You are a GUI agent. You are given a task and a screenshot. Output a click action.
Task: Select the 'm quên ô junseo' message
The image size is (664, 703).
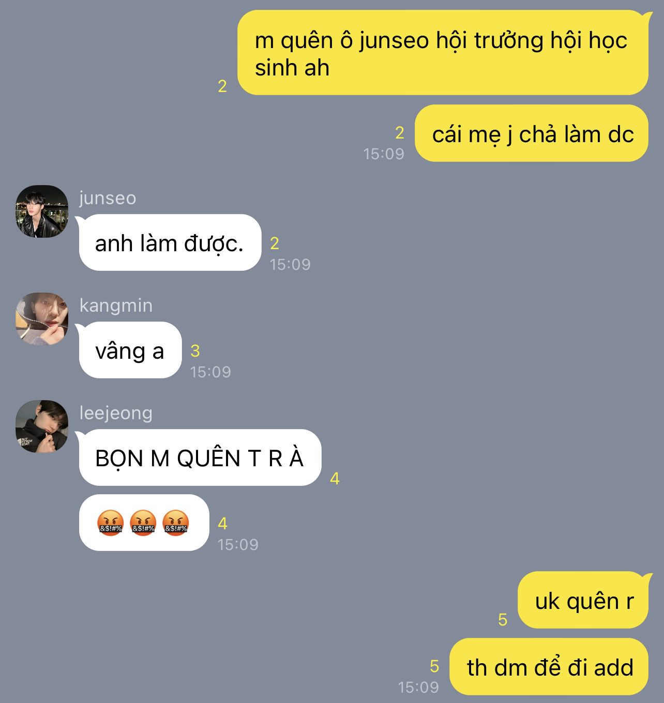pyautogui.click(x=443, y=53)
